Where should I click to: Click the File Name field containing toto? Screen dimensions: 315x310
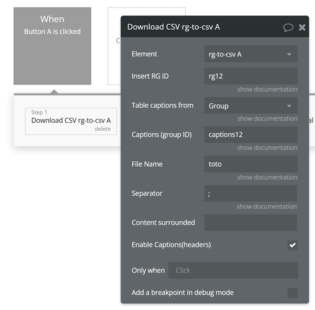[251, 164]
